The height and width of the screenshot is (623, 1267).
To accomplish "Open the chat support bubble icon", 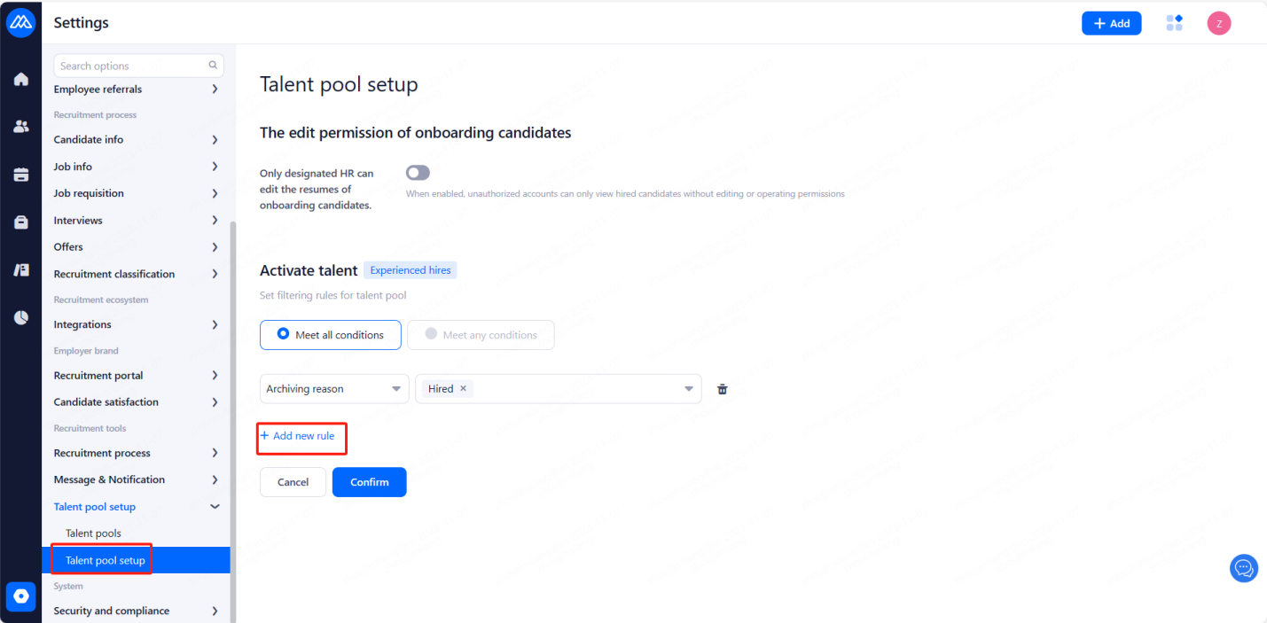I will point(1244,568).
